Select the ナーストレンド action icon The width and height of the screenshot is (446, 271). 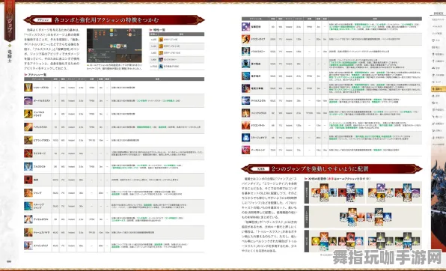(245, 150)
